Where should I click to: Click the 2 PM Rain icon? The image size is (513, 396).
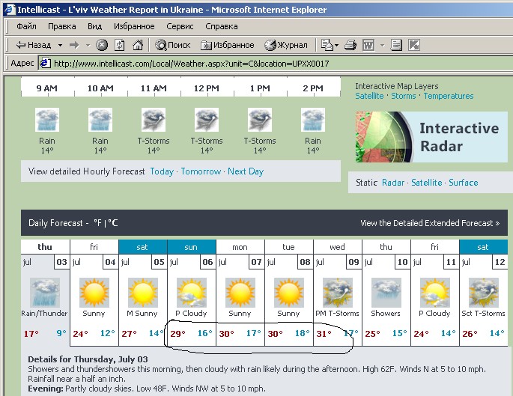click(x=313, y=120)
